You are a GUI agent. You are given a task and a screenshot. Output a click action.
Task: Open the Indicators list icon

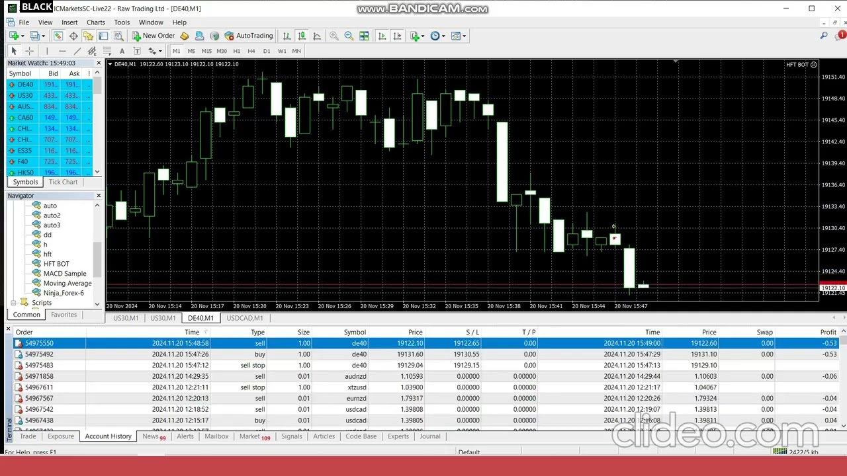coord(415,36)
